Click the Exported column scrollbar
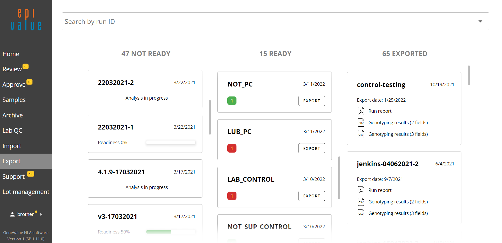This screenshot has height=243, width=502. tap(469, 75)
